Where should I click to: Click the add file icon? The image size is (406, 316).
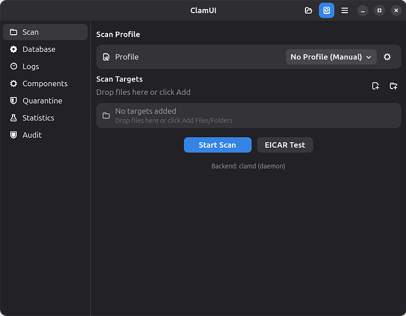pos(376,86)
